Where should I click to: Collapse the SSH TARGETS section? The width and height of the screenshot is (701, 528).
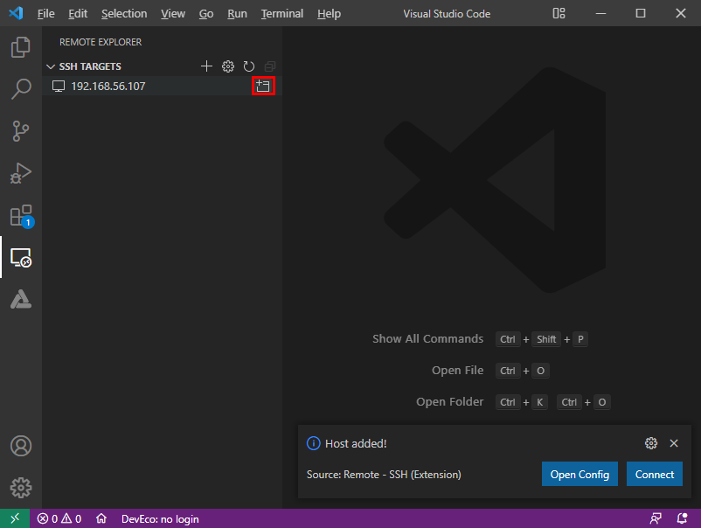coord(51,66)
